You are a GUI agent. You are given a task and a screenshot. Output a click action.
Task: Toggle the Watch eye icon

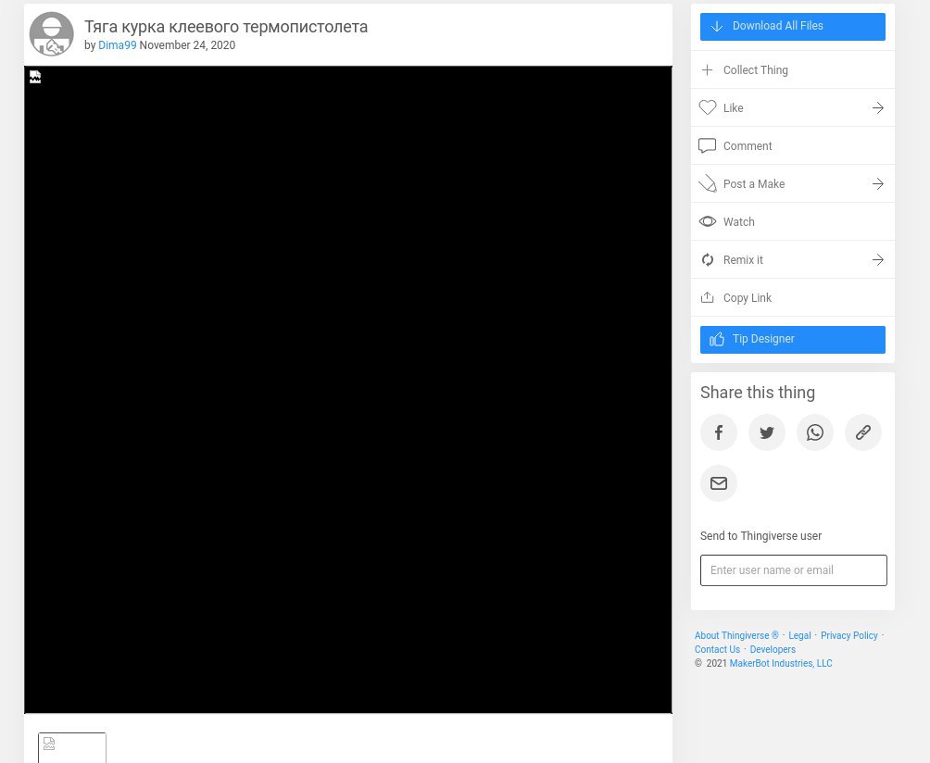click(x=707, y=221)
